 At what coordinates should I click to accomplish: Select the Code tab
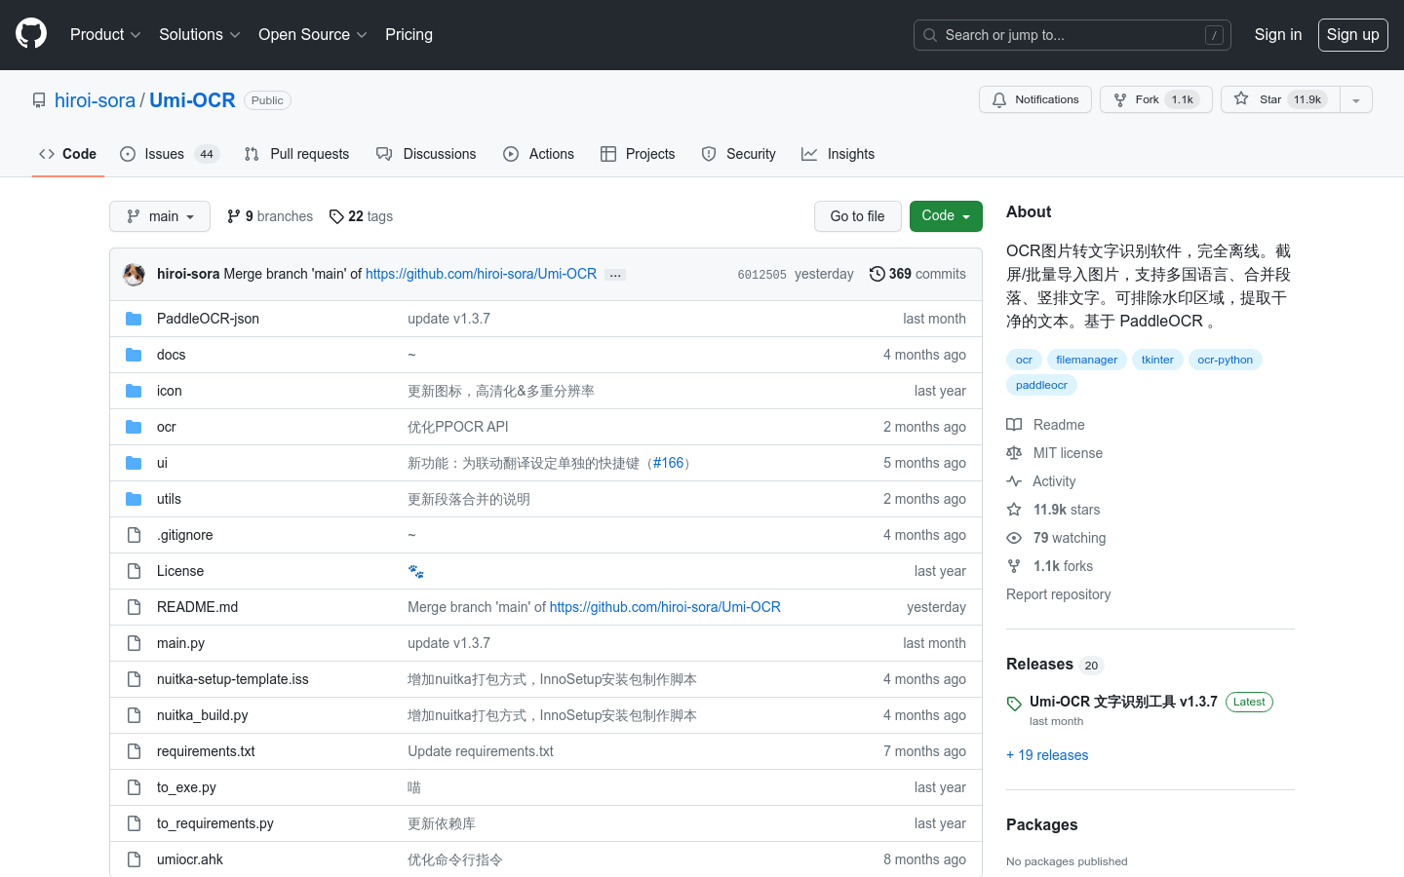click(x=67, y=154)
